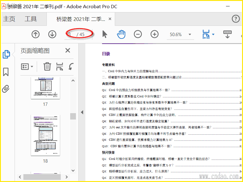Zoom in with the plus button
This screenshot has width=243, height=182.
155,34
